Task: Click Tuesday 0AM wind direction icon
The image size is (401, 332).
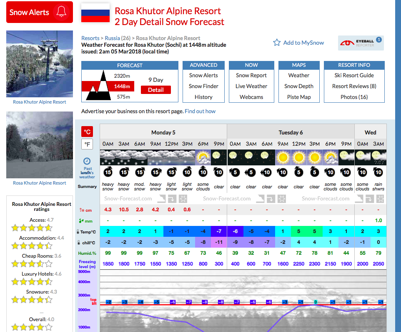Action: tap(235, 172)
